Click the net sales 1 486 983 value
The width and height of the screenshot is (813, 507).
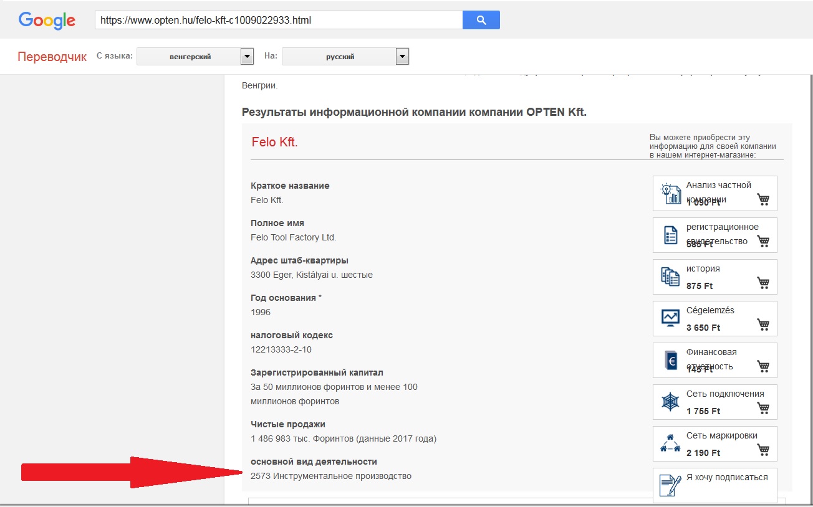pos(344,438)
